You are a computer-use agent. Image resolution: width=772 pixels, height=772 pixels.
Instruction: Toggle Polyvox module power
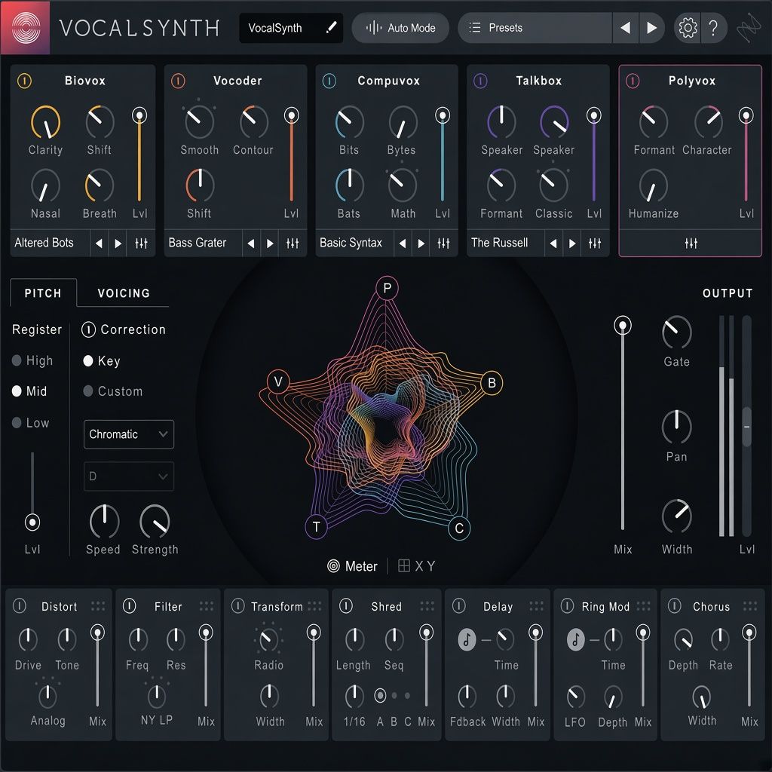click(633, 81)
